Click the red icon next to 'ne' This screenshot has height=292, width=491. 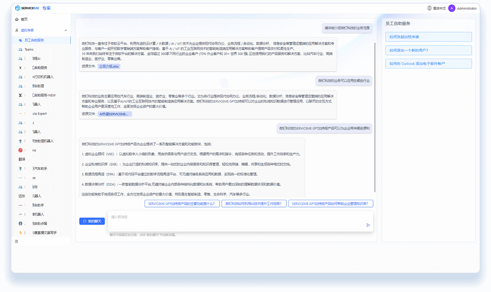click(20, 150)
